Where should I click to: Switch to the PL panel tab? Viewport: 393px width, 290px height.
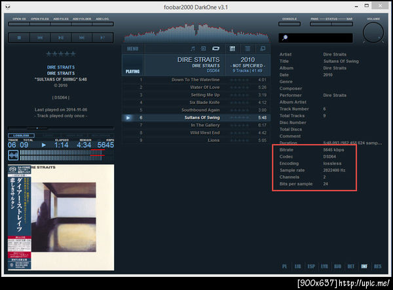pyautogui.click(x=285, y=266)
